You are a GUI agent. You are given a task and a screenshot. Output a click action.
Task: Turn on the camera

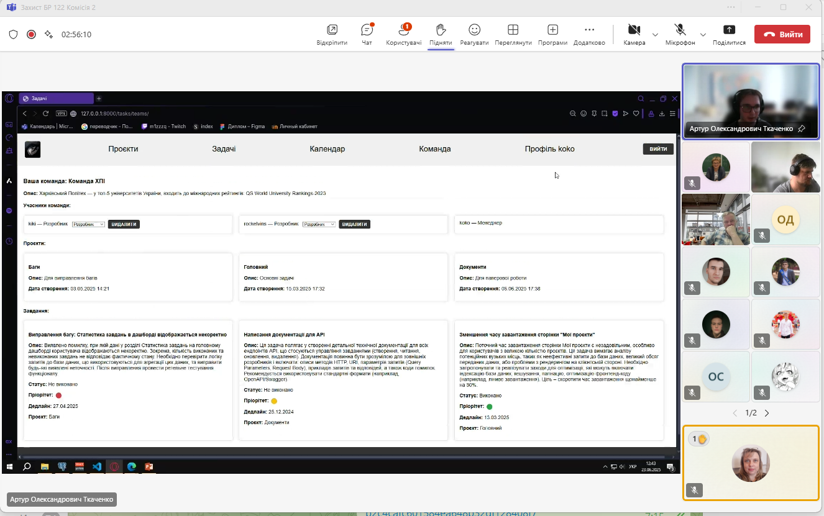pyautogui.click(x=634, y=34)
